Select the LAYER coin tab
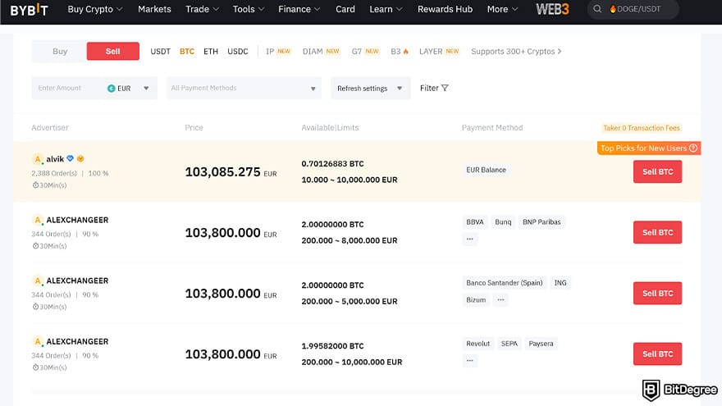Viewport: 722px width, 406px height. coord(439,52)
